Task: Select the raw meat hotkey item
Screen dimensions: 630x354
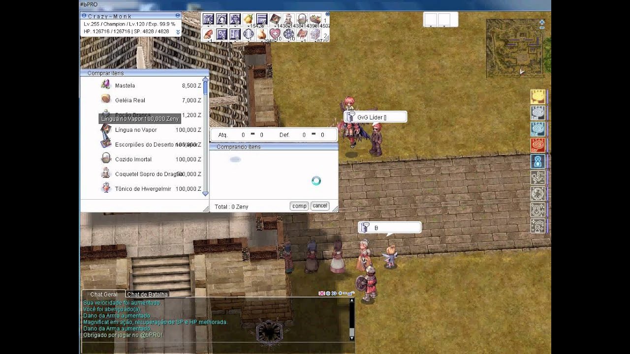Action: tap(208, 34)
